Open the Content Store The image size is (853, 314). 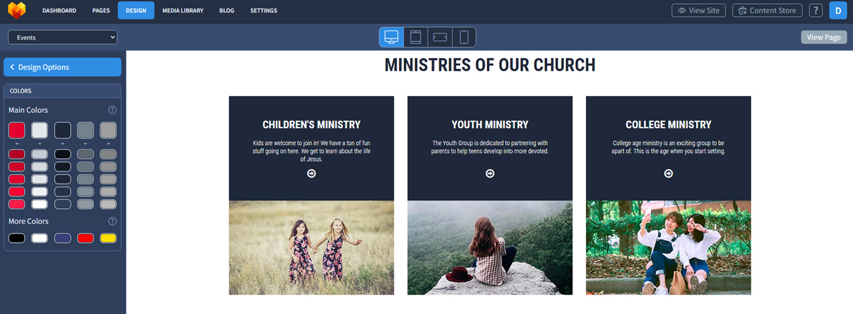click(x=768, y=10)
